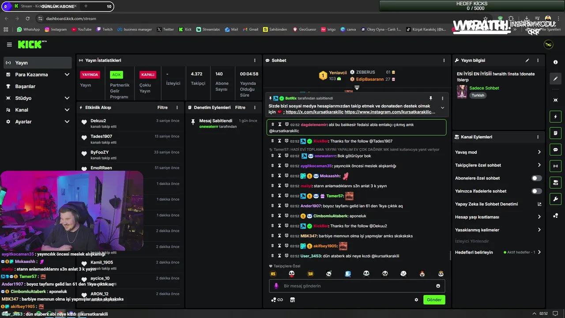Viewport: 565px width, 318px height.
Task: Edit stream info with Yayın bilgisi pencil
Action: click(x=527, y=61)
